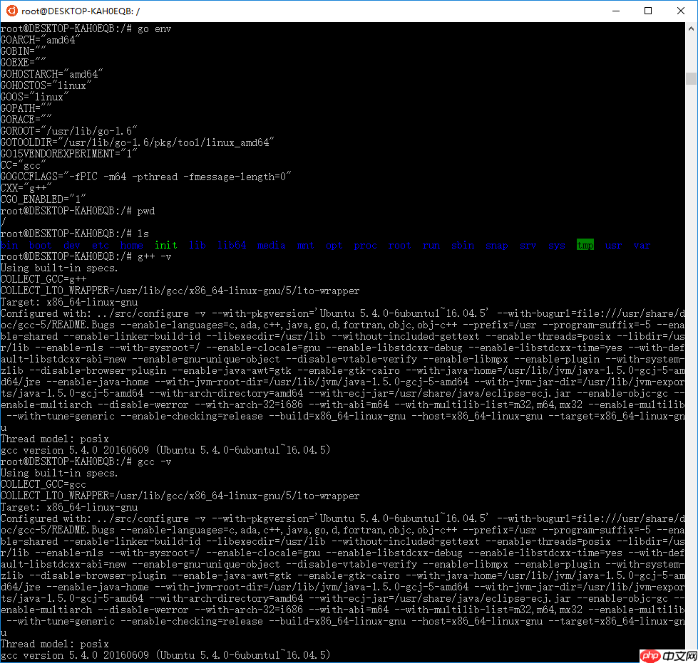Click the boot directory name
The height and width of the screenshot is (663, 698).
pyautogui.click(x=40, y=245)
